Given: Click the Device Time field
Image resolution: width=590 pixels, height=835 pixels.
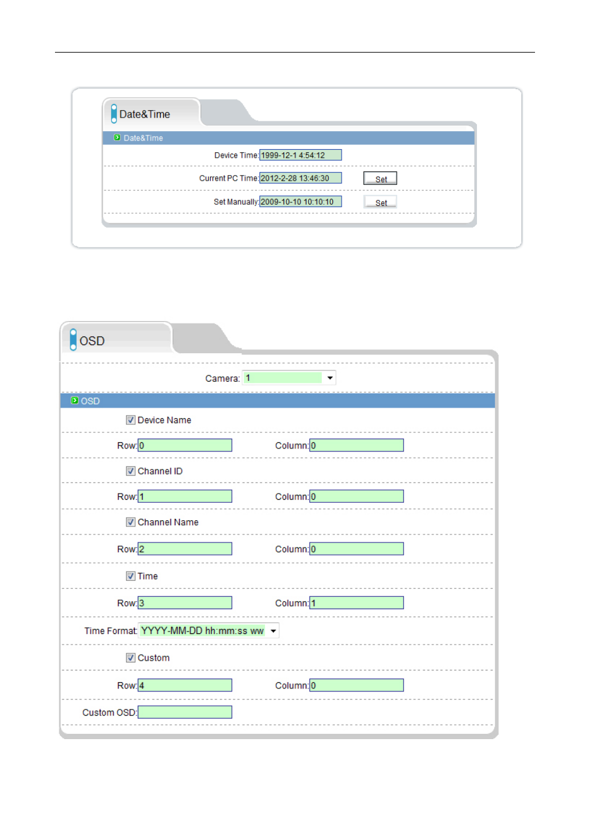Looking at the screenshot, I should click(x=300, y=155).
